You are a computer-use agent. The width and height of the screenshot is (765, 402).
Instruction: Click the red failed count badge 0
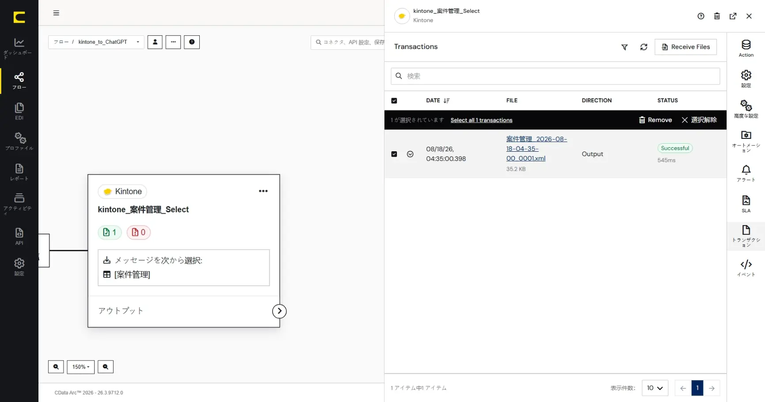139,232
